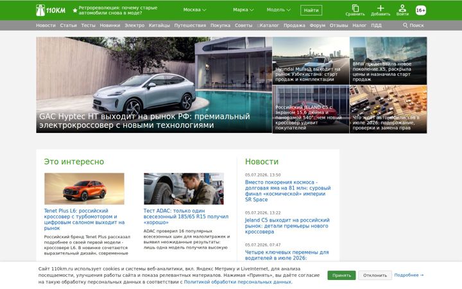Click the Найти search button

(x=311, y=10)
